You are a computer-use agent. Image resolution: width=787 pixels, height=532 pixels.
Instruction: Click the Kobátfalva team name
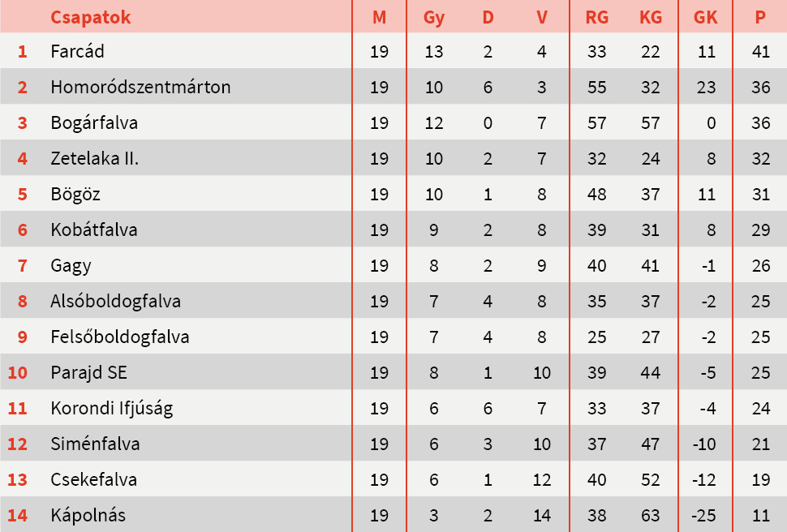[x=94, y=230]
